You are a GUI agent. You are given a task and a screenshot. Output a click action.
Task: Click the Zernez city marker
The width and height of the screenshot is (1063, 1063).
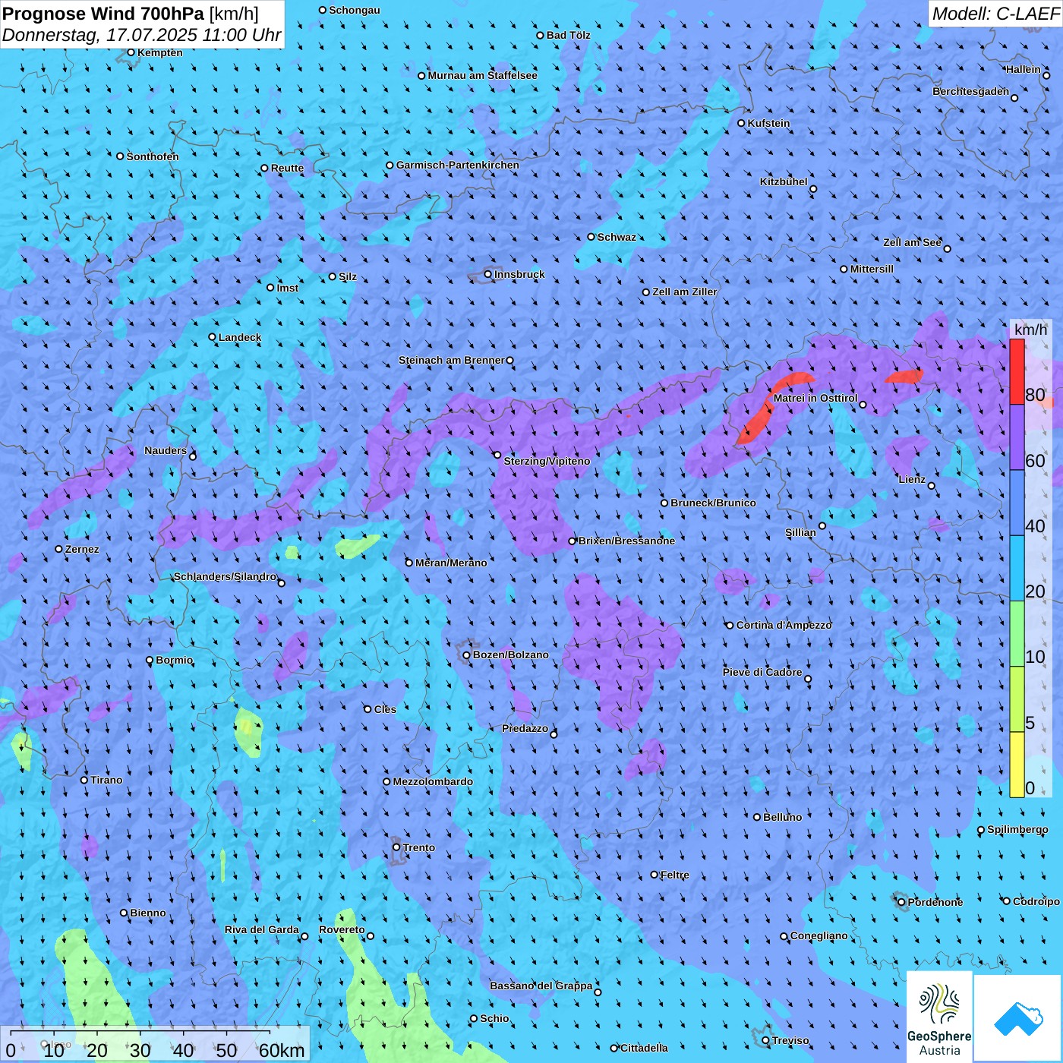59,549
